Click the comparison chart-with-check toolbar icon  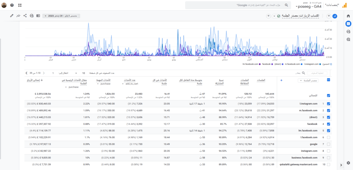pos(32,16)
